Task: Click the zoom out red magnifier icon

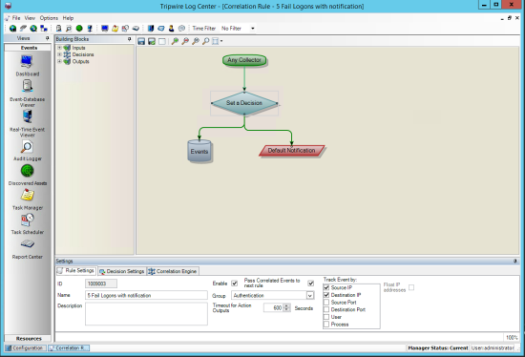Action: point(185,41)
